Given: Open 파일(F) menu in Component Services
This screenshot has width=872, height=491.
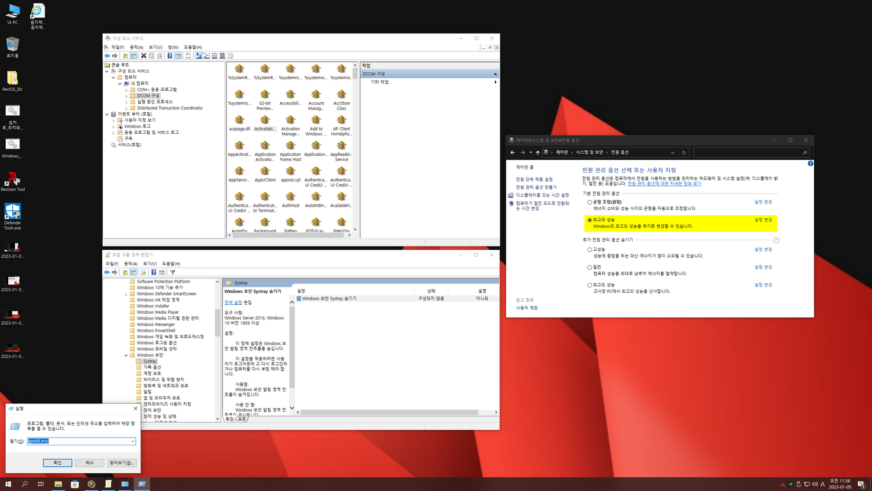Looking at the screenshot, I should point(117,47).
